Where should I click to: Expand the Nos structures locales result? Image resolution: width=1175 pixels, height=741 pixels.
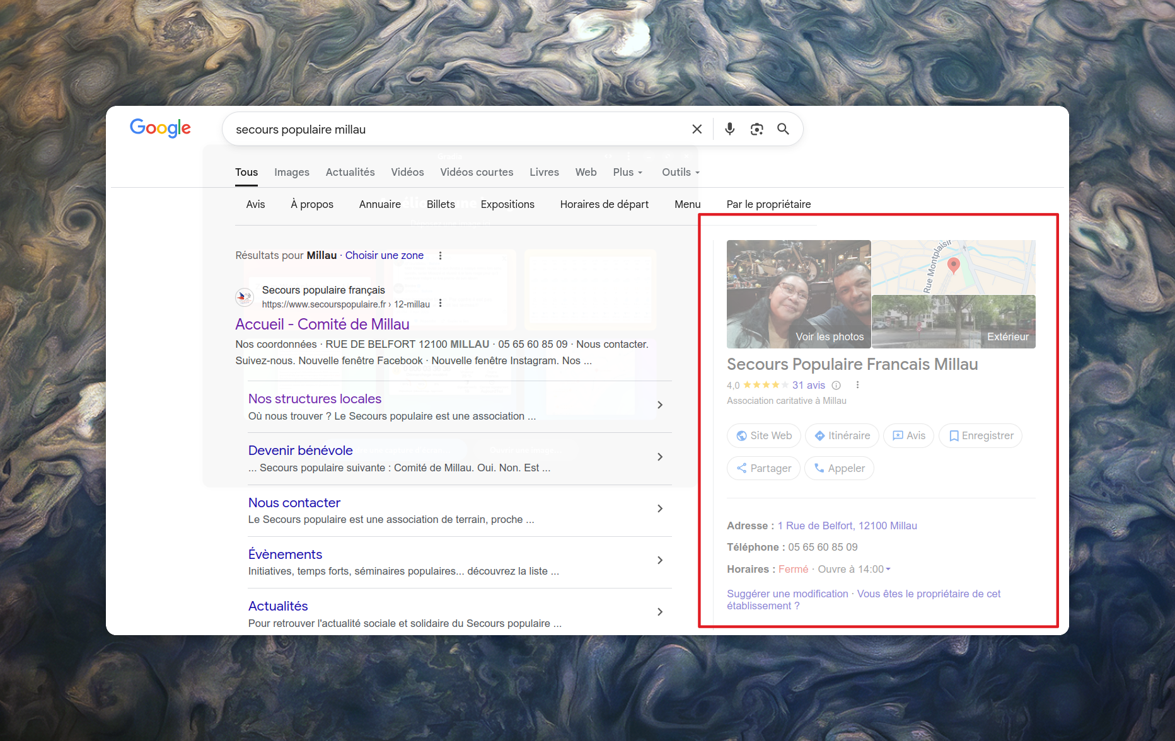pos(659,405)
